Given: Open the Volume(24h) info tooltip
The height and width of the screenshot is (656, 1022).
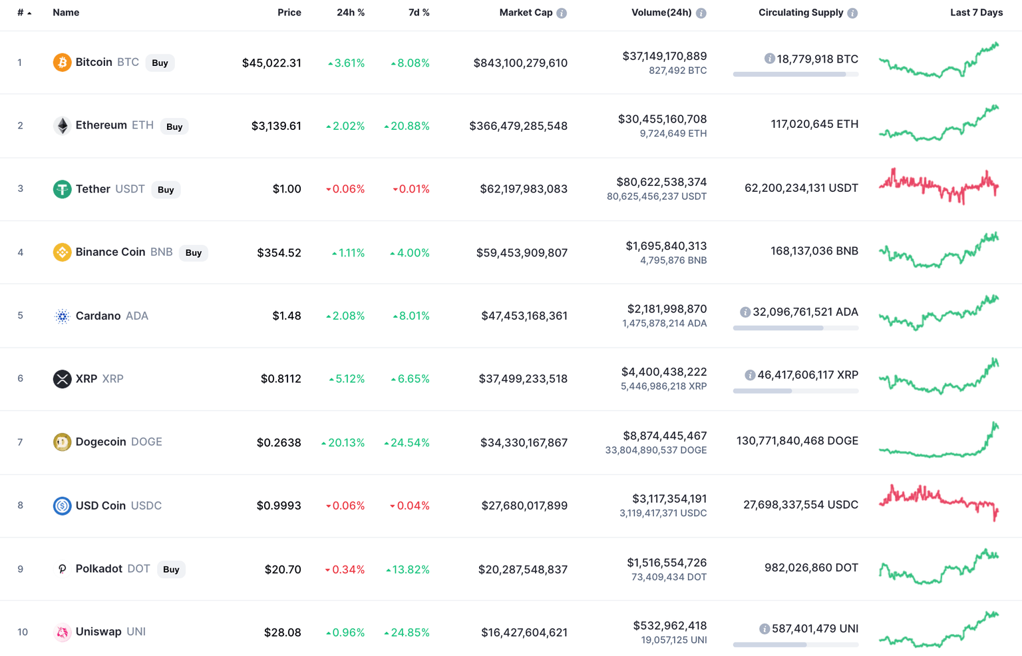Looking at the screenshot, I should pos(699,11).
